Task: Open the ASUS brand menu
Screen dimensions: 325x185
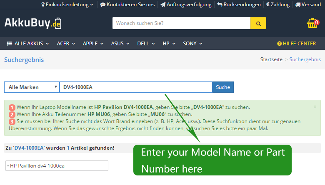Action: point(120,43)
